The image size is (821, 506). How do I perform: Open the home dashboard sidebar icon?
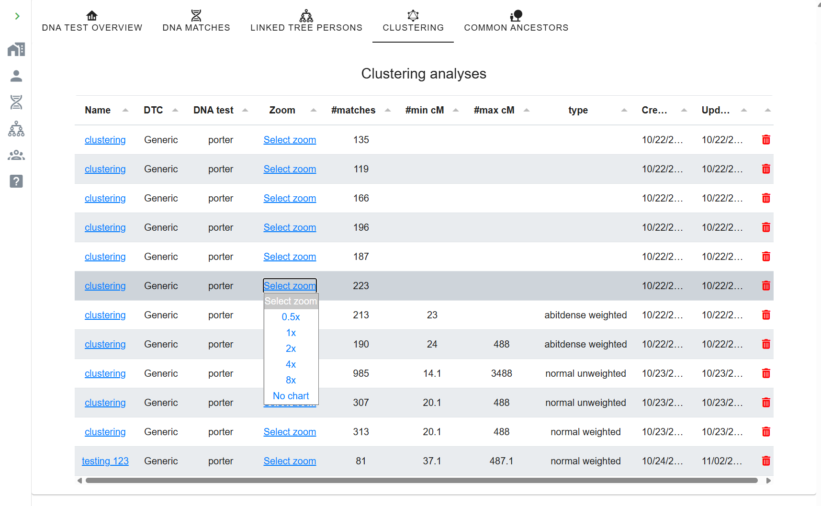click(x=16, y=49)
